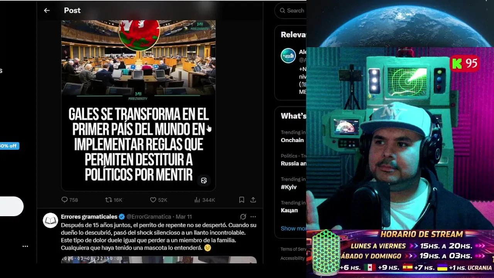494x278 pixels.
Task: Open the Errores gramaticales account name
Action: pos(89,217)
